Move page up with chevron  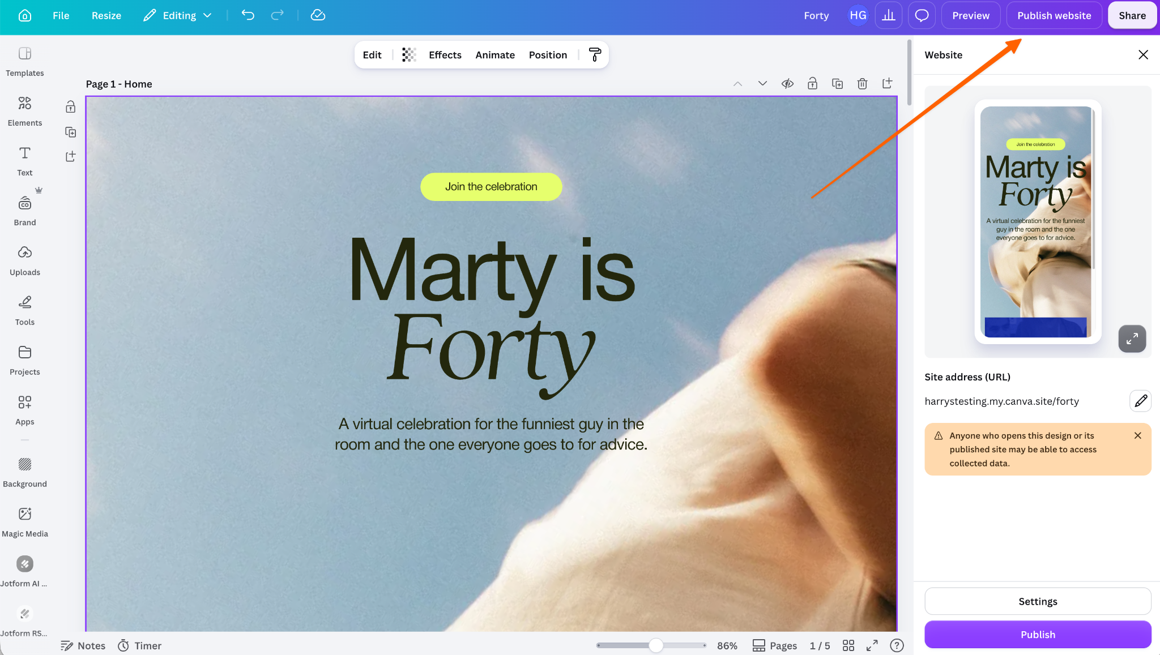coord(737,84)
